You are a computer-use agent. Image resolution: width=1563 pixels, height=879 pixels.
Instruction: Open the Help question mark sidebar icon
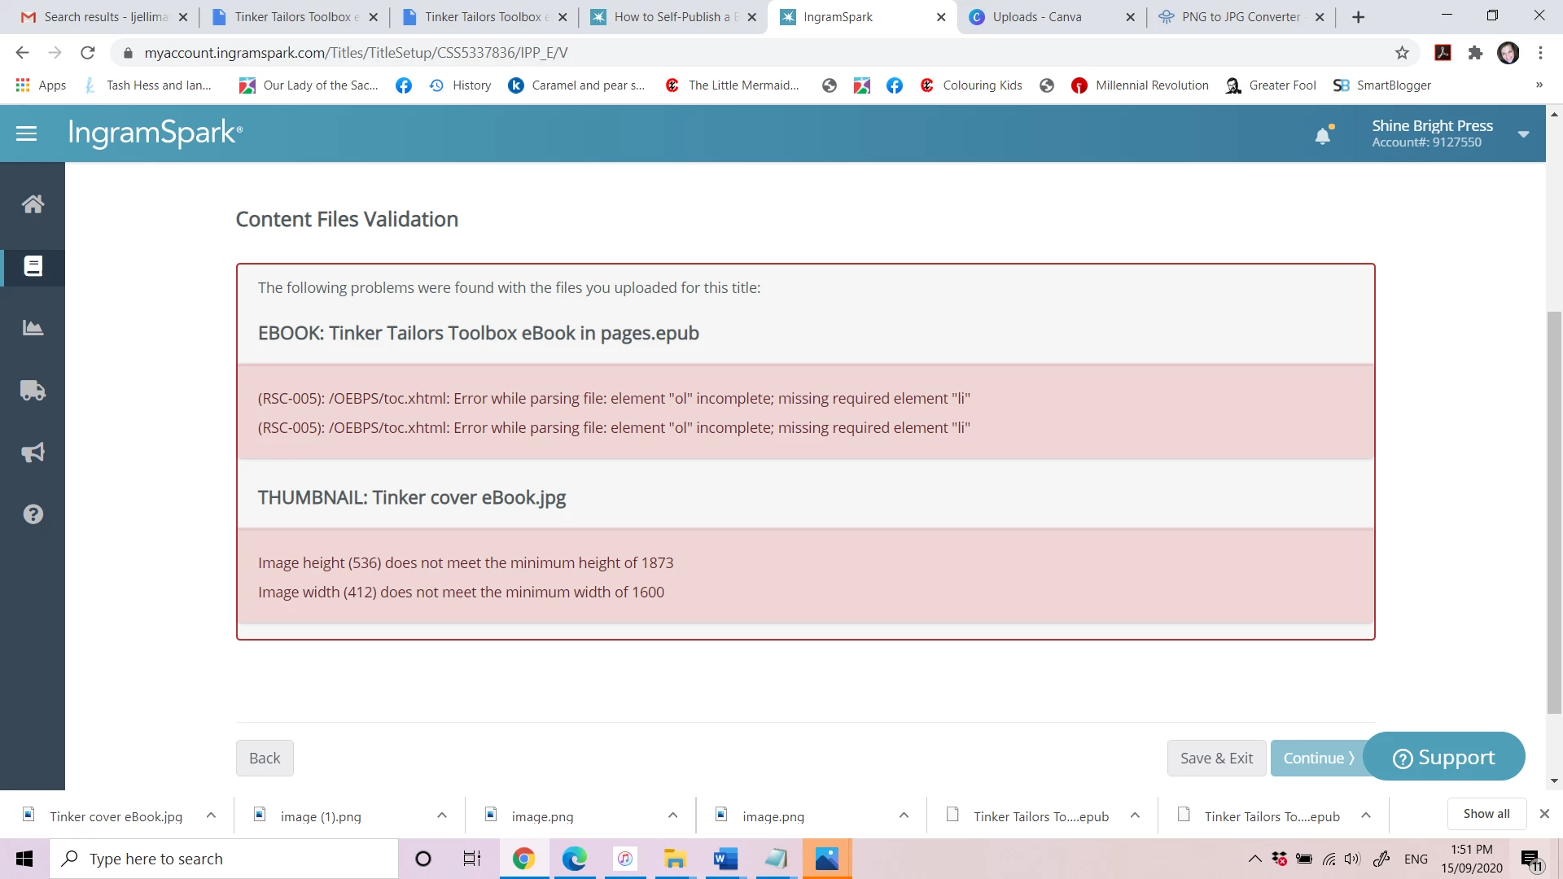(x=33, y=514)
